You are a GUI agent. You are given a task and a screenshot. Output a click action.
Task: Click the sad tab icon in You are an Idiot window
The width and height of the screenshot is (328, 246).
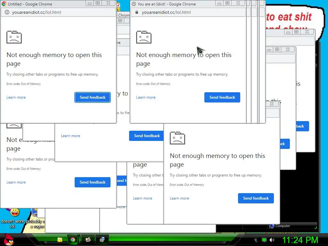pyautogui.click(x=144, y=37)
